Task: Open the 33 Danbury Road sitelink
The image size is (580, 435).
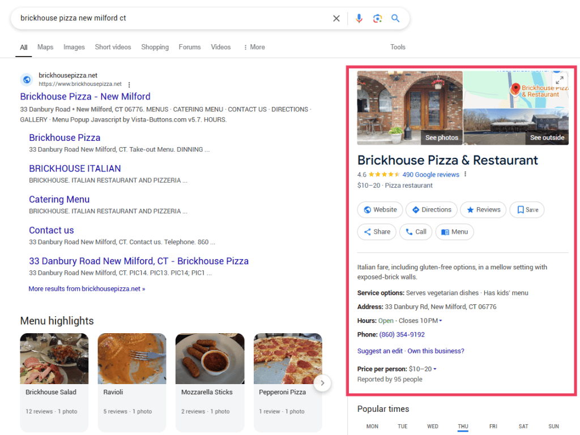Action: (139, 261)
